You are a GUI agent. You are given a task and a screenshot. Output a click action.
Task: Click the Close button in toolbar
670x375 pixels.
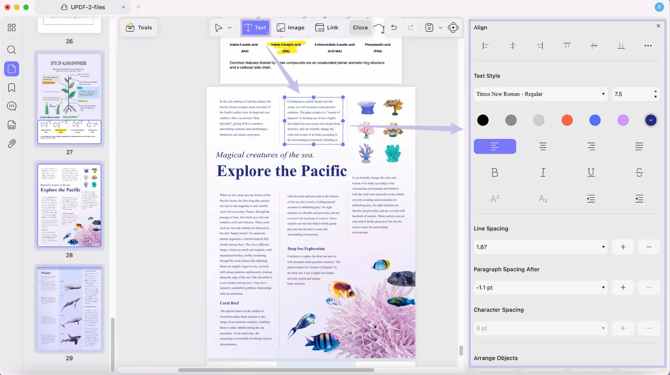pyautogui.click(x=360, y=27)
